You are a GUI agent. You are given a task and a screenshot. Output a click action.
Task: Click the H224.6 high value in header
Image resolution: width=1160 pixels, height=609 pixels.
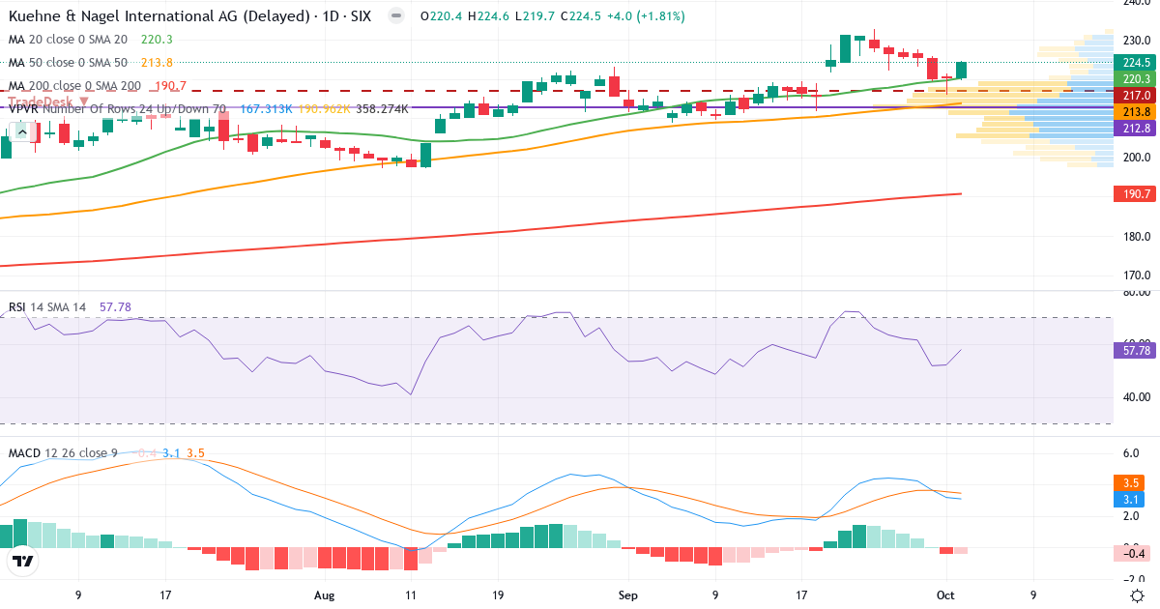(489, 16)
